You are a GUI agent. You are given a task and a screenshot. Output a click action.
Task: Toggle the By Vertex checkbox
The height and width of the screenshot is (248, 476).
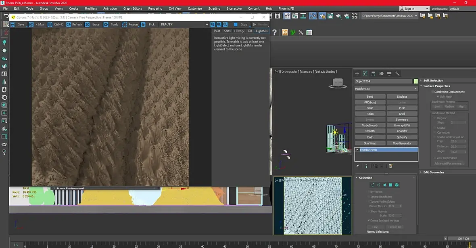click(369, 192)
